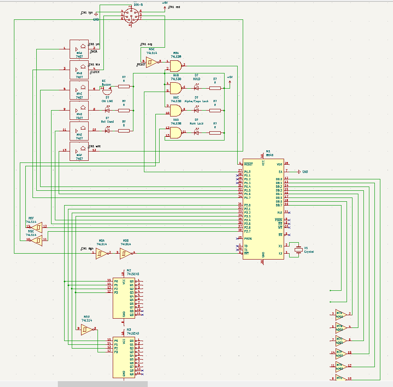
Task: Select the M6A 74LS38 NAND gate
Action: coord(176,65)
